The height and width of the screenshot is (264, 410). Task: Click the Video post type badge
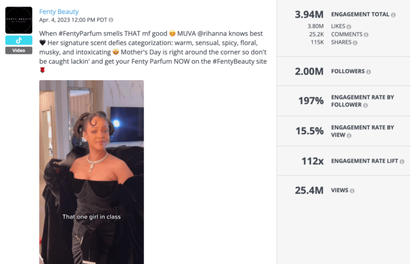(x=19, y=50)
